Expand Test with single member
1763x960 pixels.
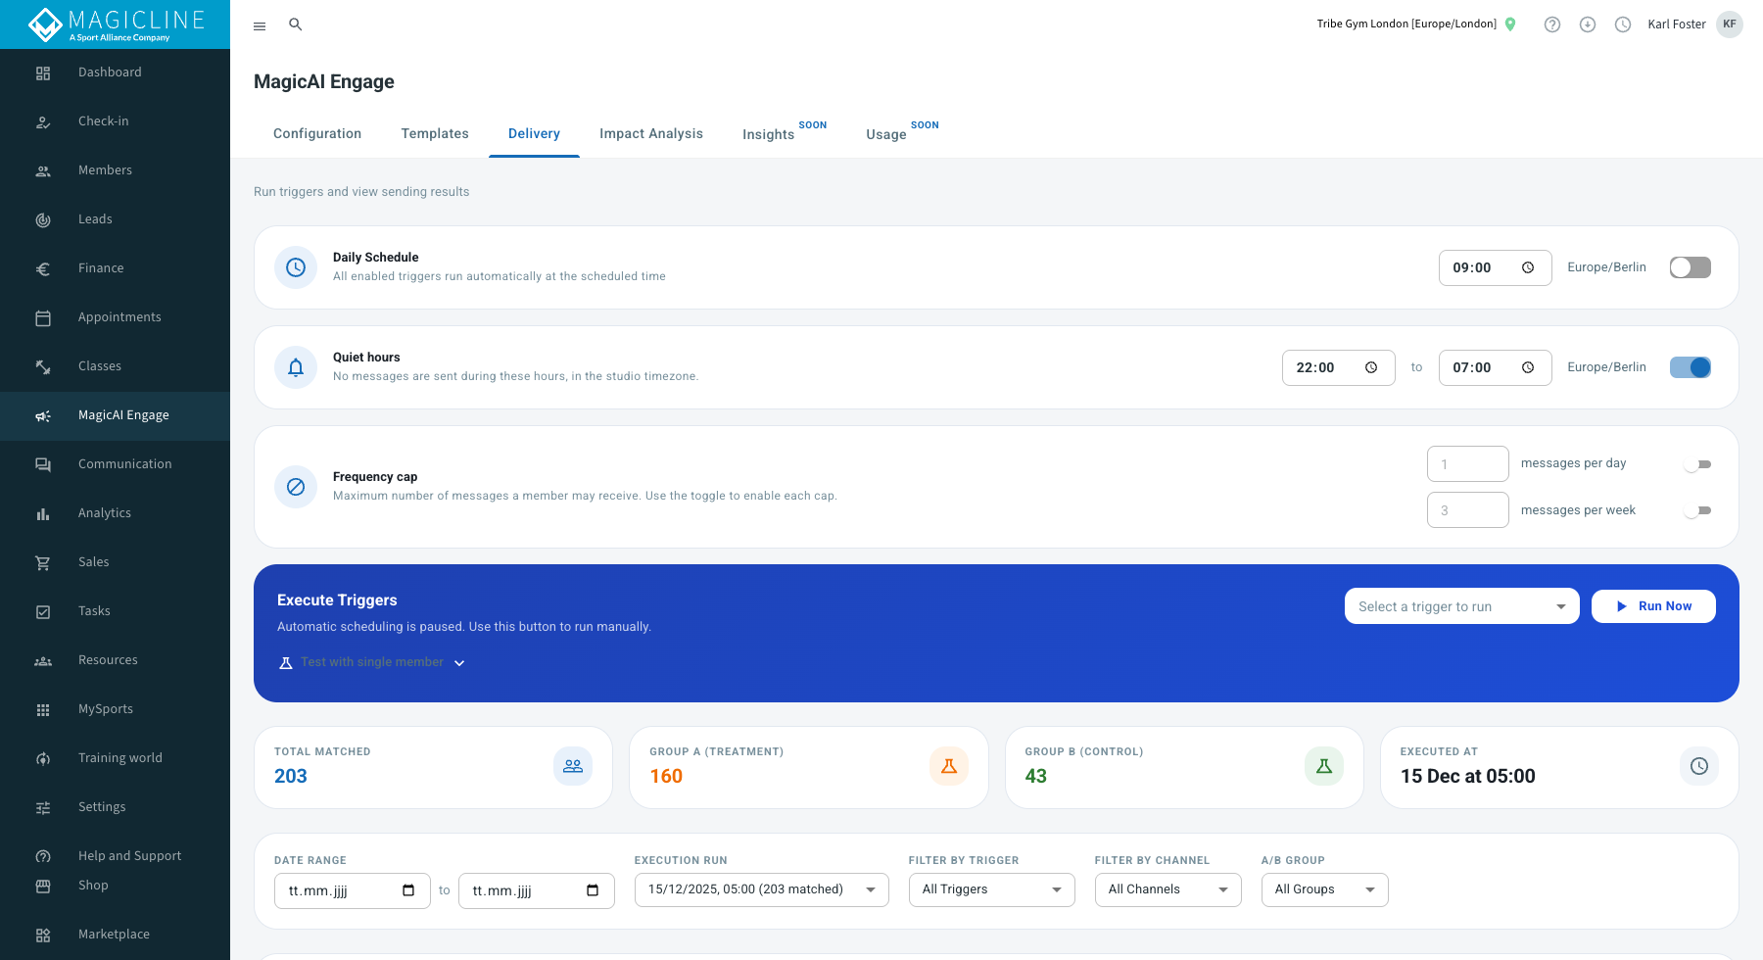(372, 662)
